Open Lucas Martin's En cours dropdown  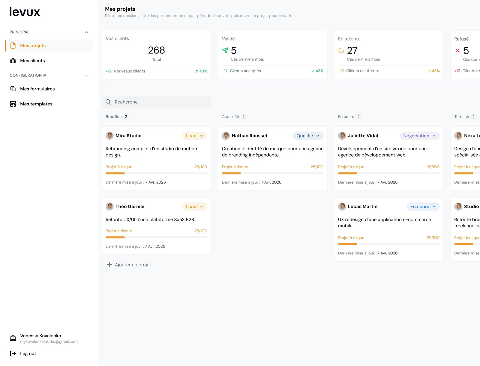tap(423, 207)
